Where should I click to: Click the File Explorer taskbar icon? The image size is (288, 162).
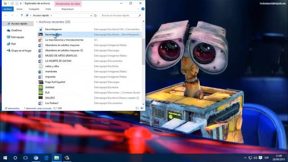(x=57, y=158)
